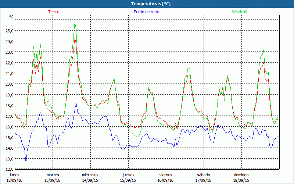Select the 14/09/16 date label
The width and height of the screenshot is (294, 184).
(90, 180)
